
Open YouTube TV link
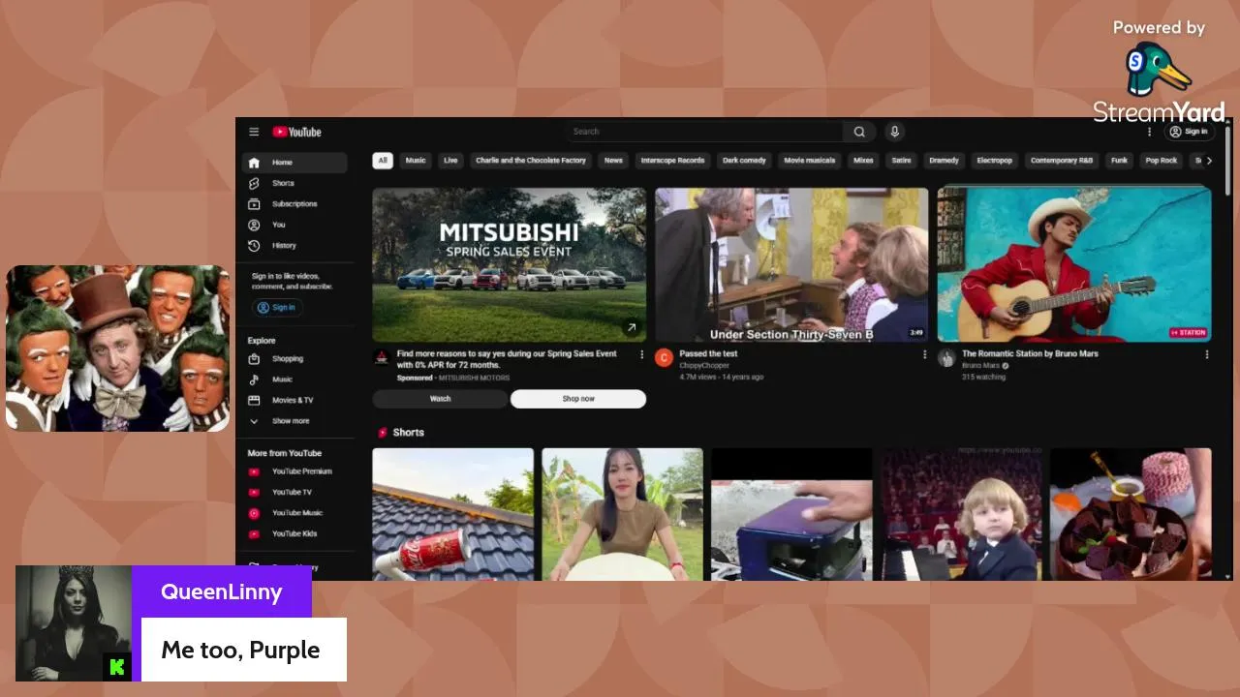point(294,492)
